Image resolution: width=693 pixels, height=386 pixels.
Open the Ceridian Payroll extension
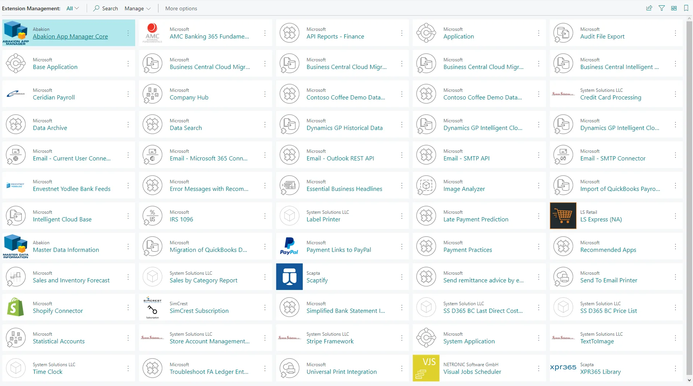54,98
